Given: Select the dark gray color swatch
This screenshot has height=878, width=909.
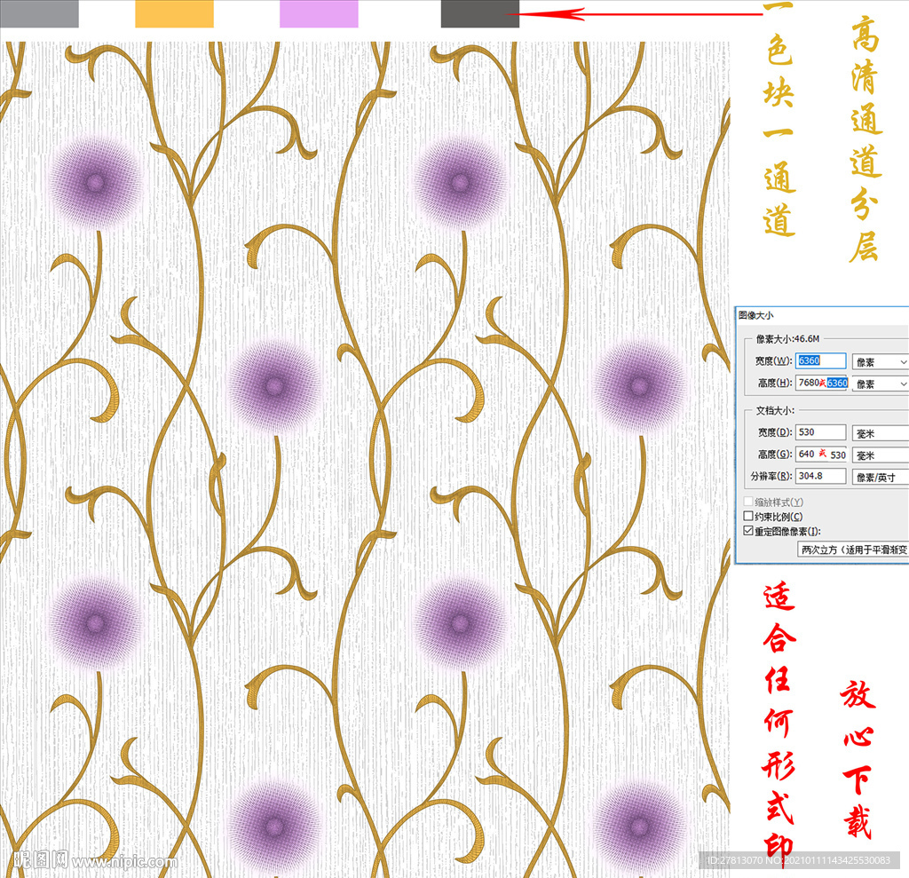Looking at the screenshot, I should point(480,13).
